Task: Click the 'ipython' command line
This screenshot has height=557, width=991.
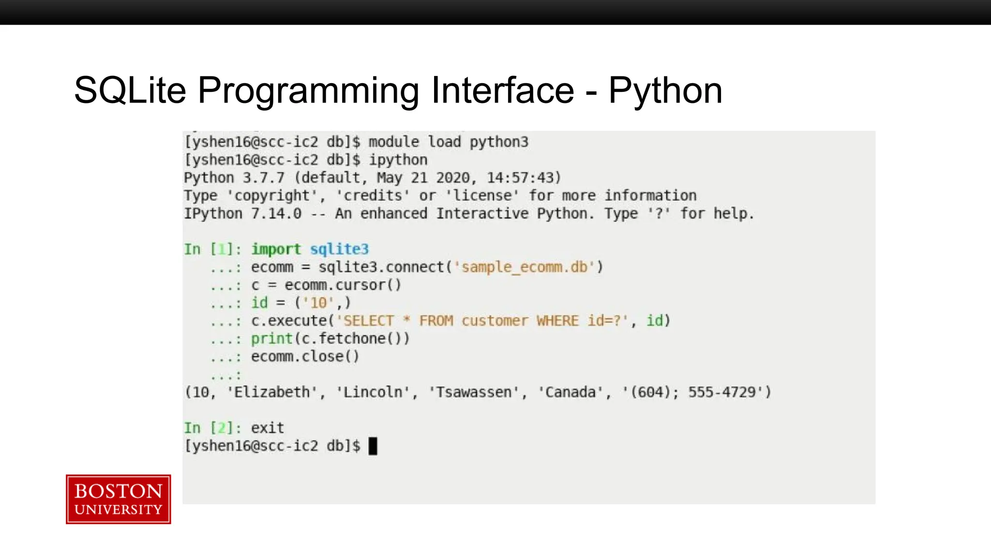Action: pyautogui.click(x=306, y=160)
